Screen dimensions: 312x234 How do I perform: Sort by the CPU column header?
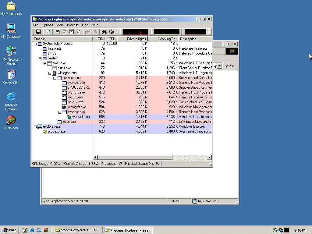coord(111,39)
